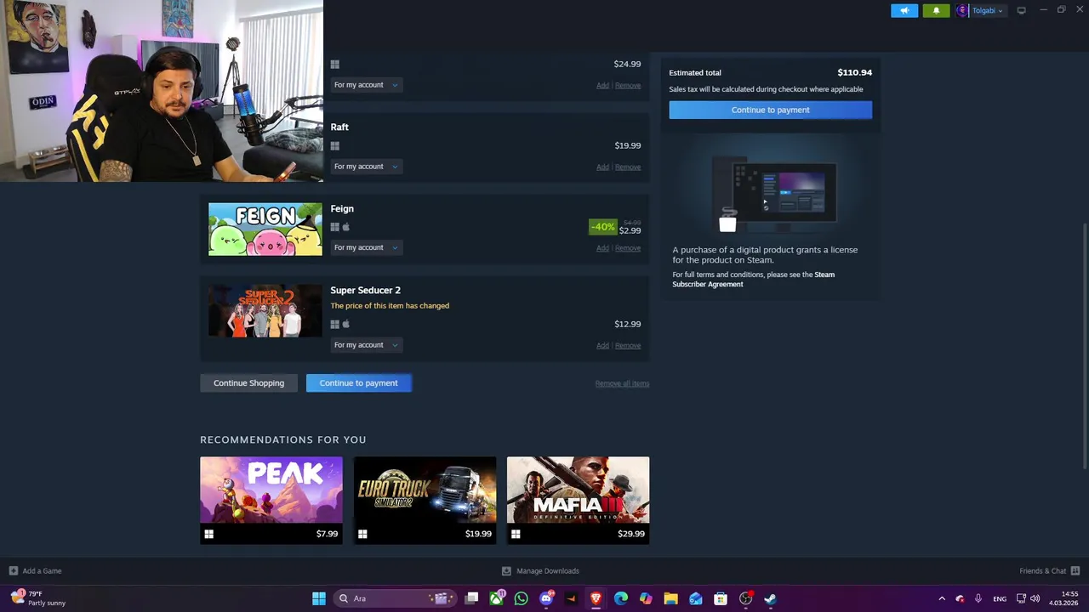Click the Tolgabi profile avatar
This screenshot has width=1089, height=612.
pos(962,10)
